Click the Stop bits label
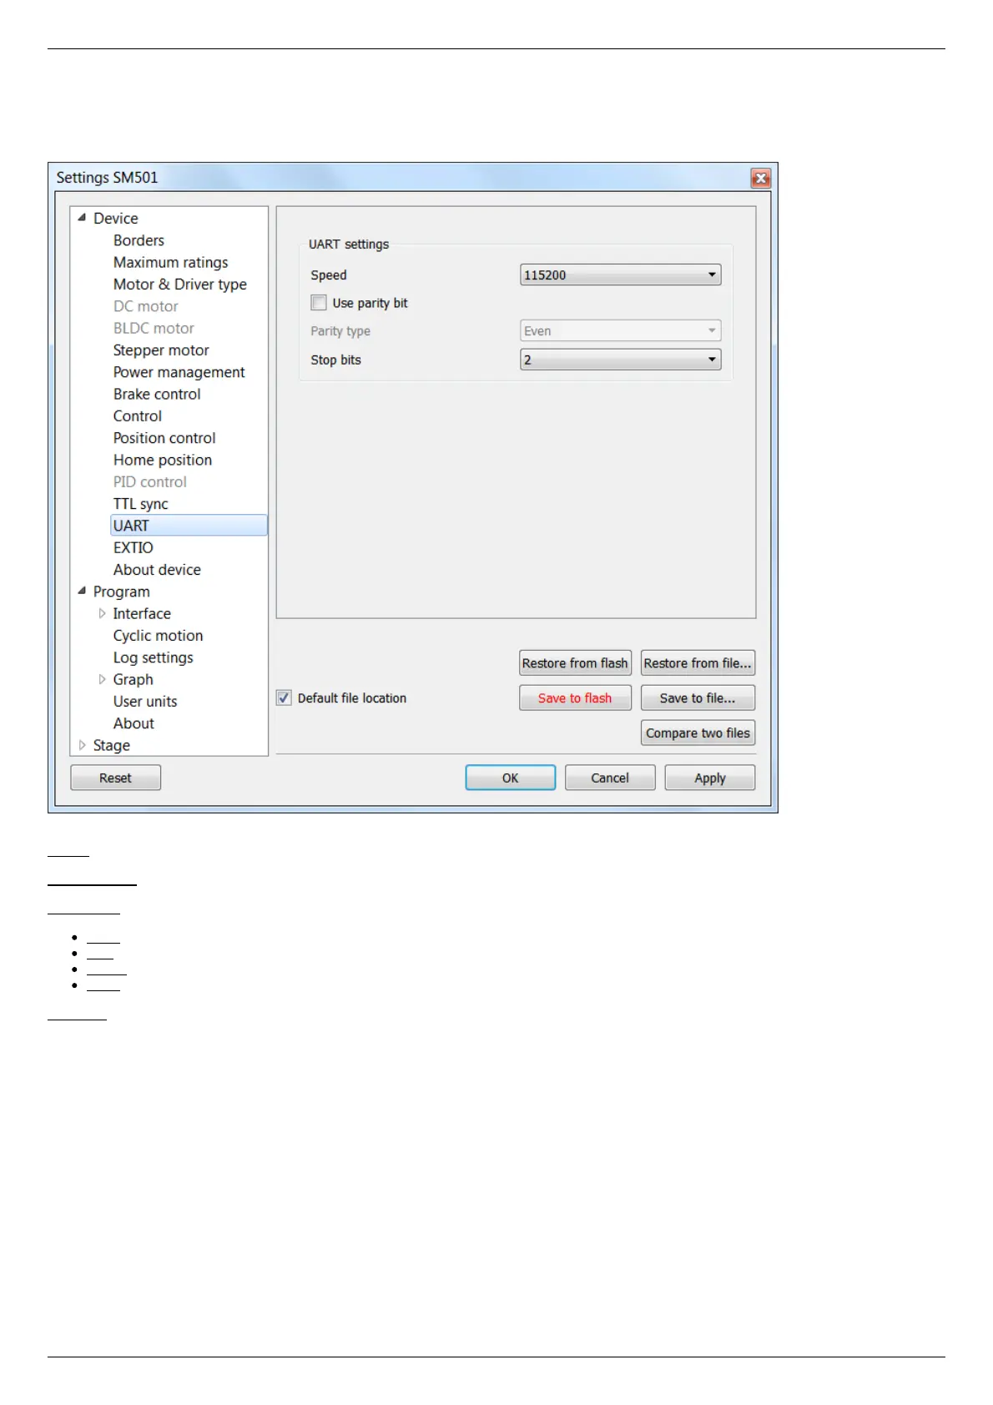The height and width of the screenshot is (1405, 993). point(335,360)
